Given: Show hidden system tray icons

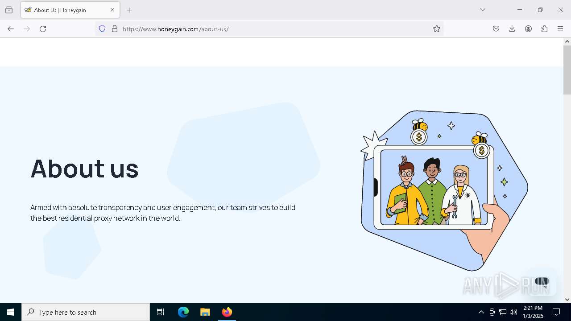Looking at the screenshot, I should [481, 312].
